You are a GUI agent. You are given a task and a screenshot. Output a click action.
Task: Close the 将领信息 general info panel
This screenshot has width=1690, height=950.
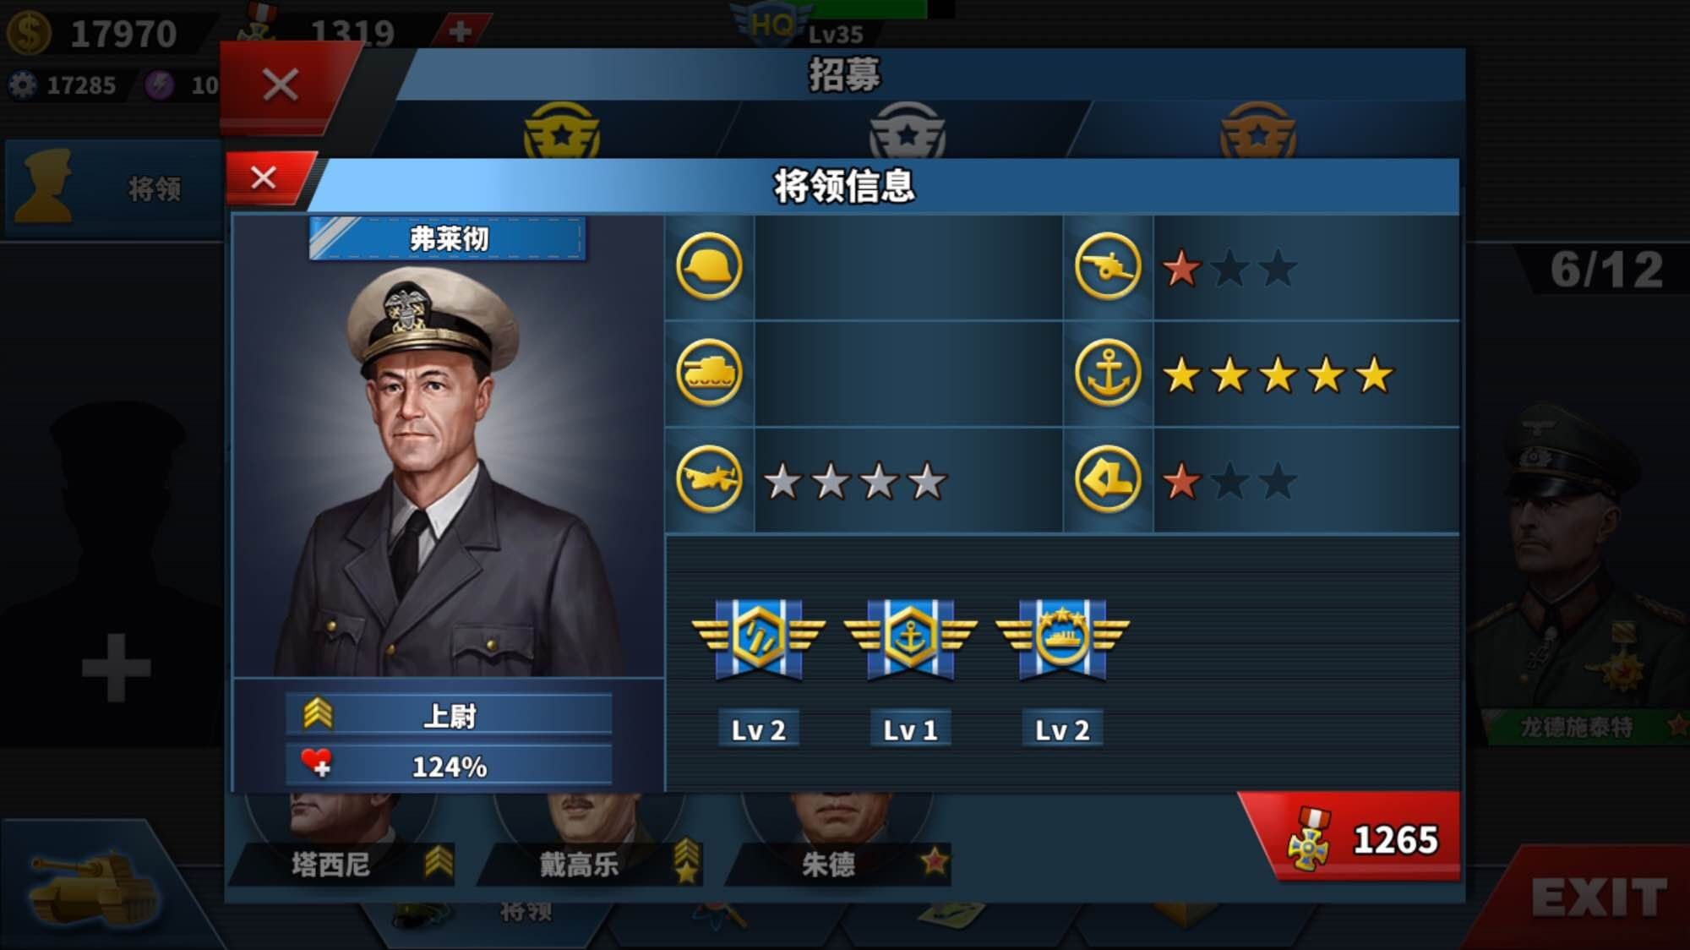tap(264, 178)
